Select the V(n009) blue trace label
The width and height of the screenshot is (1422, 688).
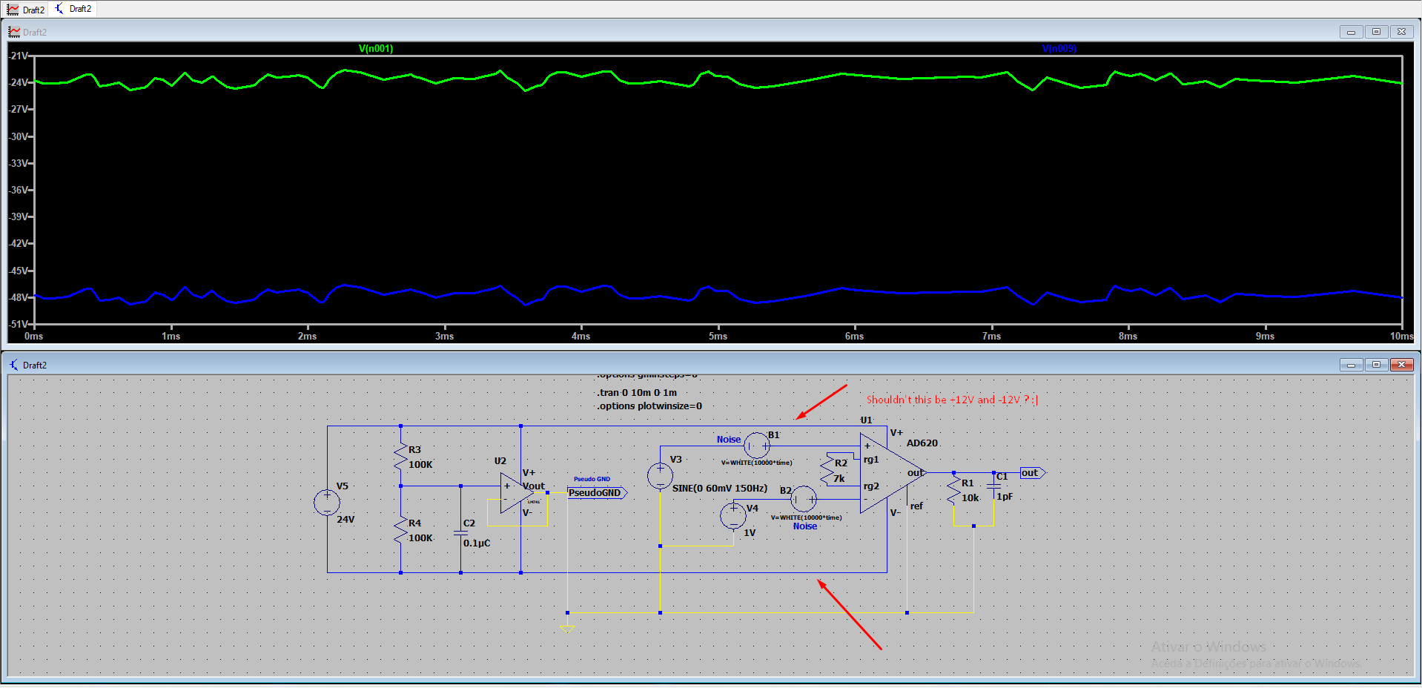click(x=1059, y=49)
